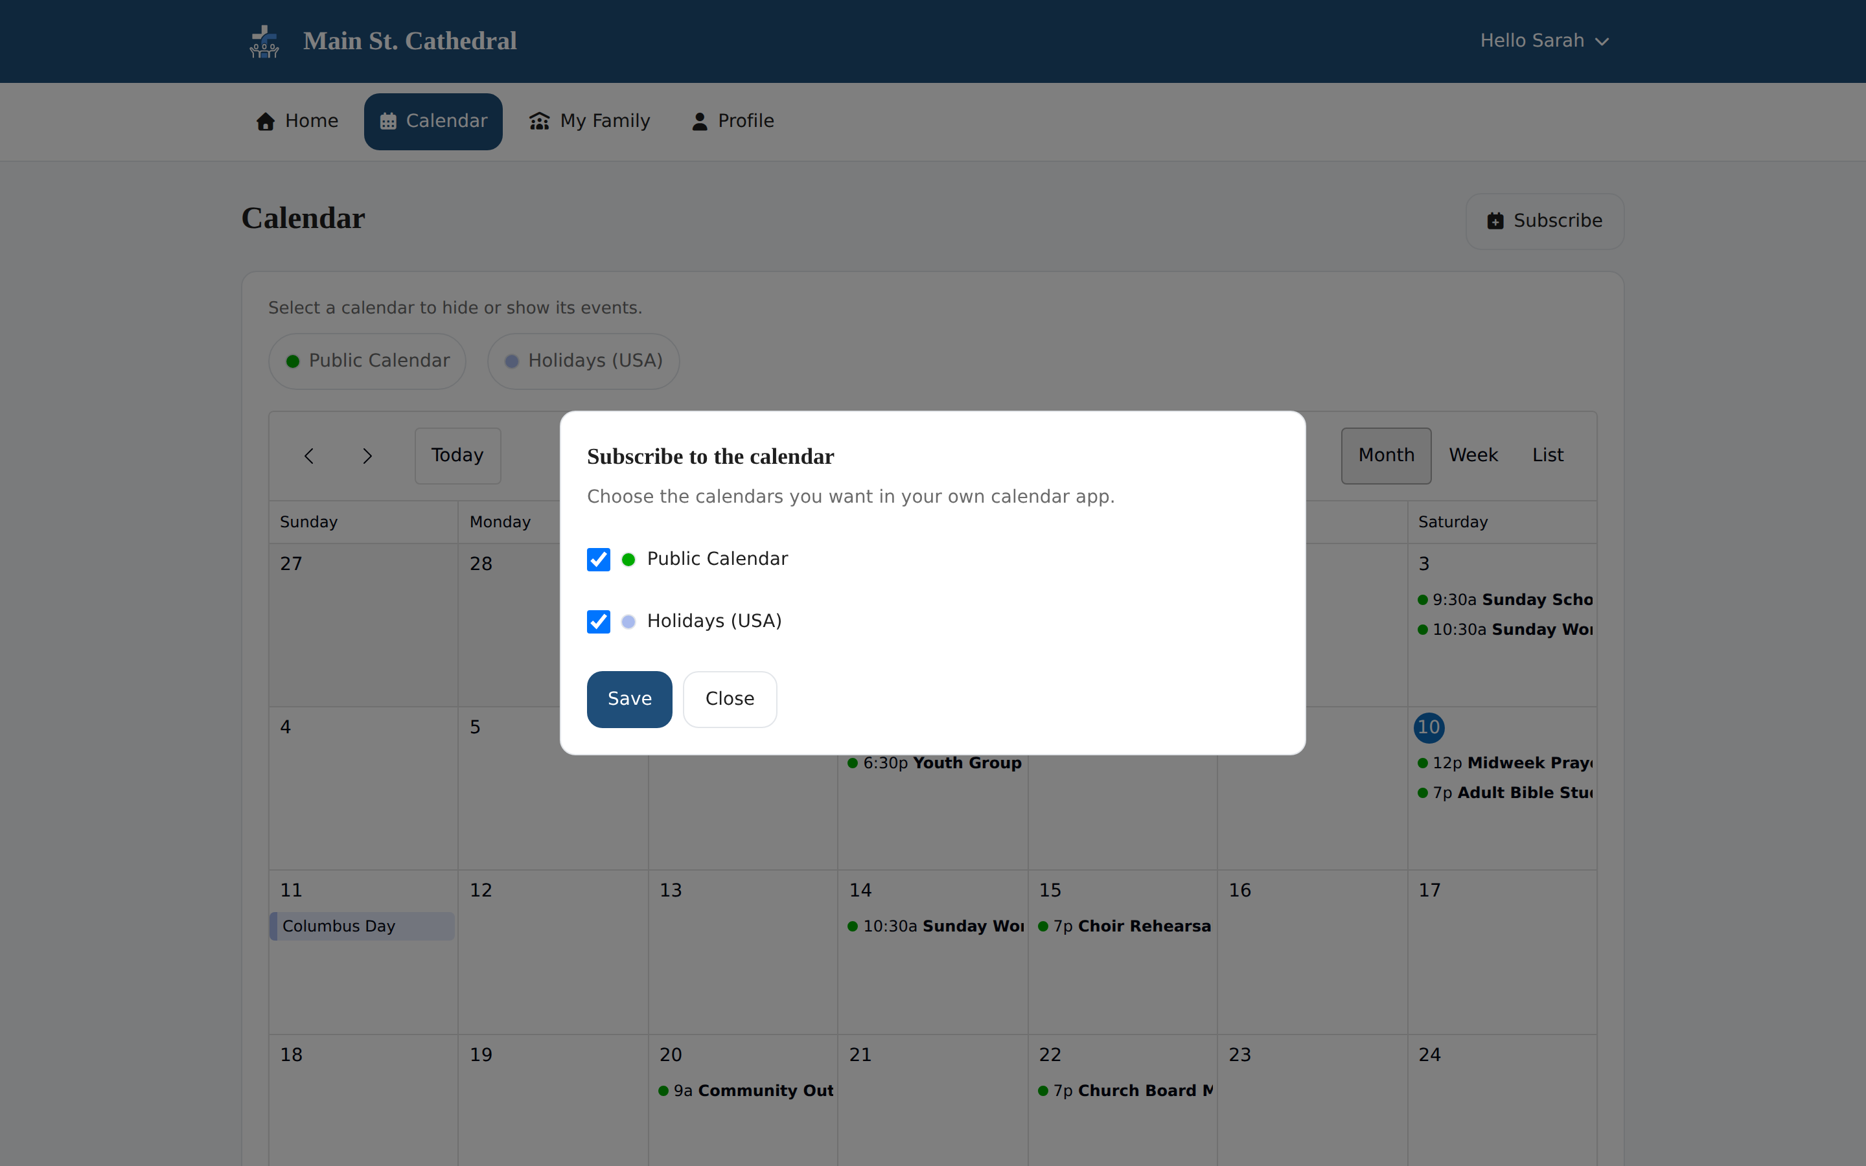Uncheck the Public Calendar checkbox
Image resolution: width=1866 pixels, height=1166 pixels.
pos(599,559)
